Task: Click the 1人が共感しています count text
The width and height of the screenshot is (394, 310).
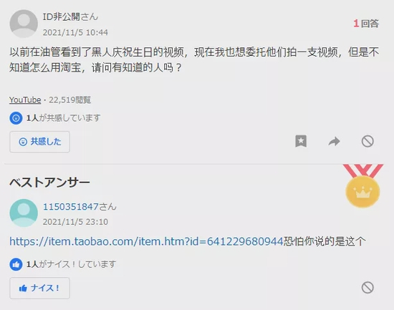Action: pos(63,117)
